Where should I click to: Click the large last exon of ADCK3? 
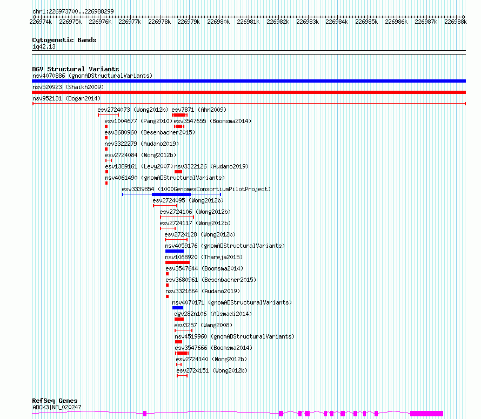pos(427,414)
